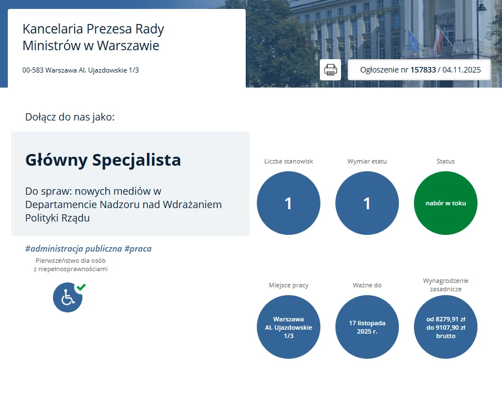The image size is (502, 395).
Task: Select the job title 'Główny Specjalista'
Action: point(103,160)
